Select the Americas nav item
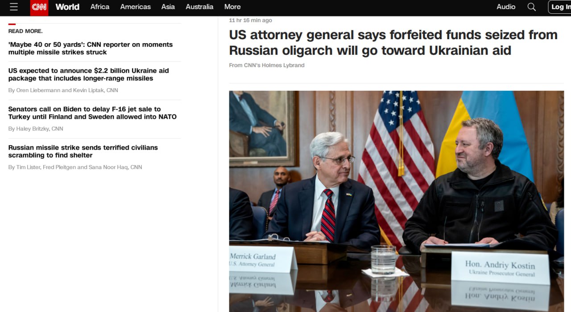The height and width of the screenshot is (312, 571). pos(135,7)
